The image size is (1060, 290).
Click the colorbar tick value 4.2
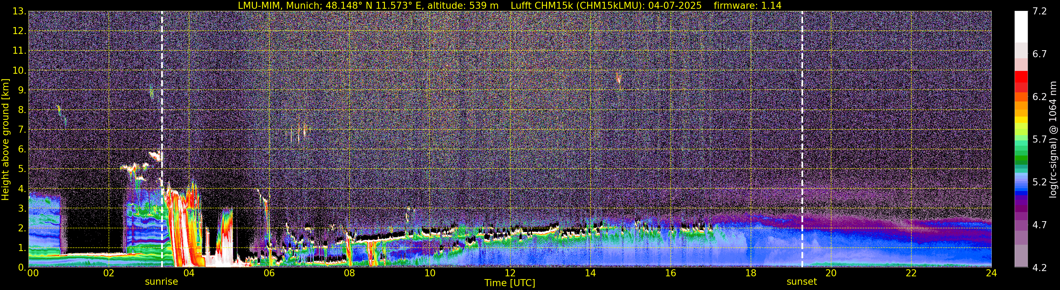[x=1040, y=268]
